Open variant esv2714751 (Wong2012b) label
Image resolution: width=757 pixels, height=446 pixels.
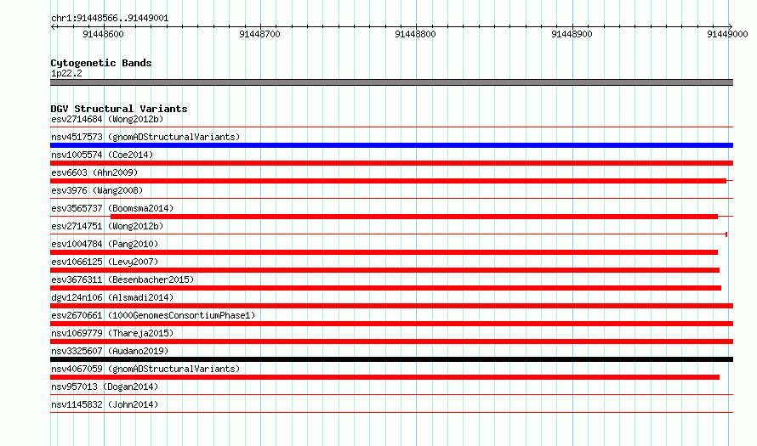(x=107, y=226)
